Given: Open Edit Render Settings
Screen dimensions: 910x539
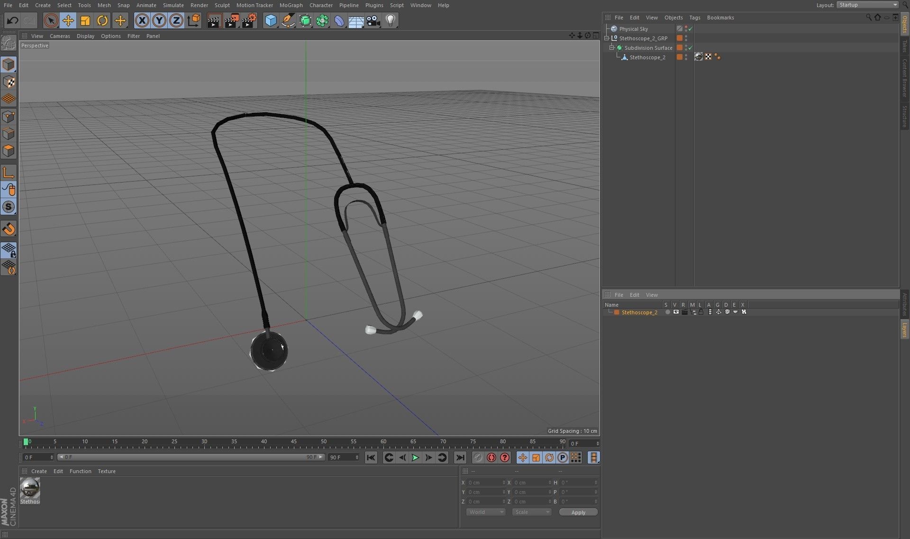Looking at the screenshot, I should point(249,20).
